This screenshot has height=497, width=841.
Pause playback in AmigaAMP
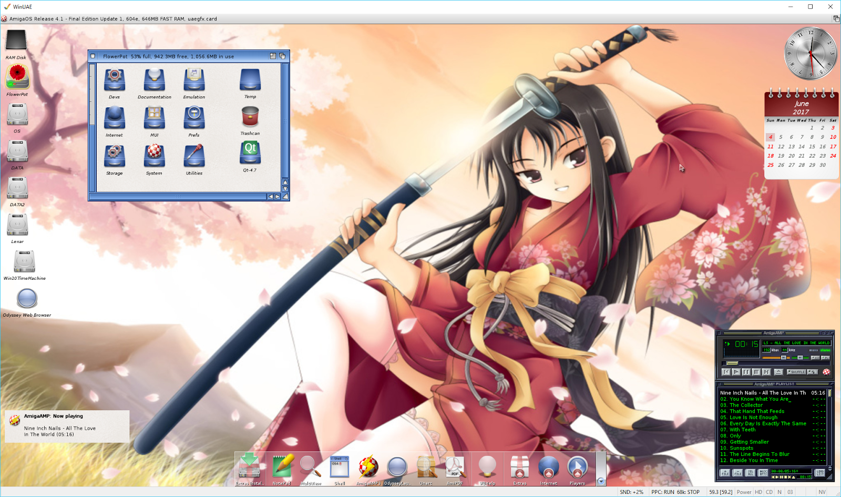click(746, 372)
